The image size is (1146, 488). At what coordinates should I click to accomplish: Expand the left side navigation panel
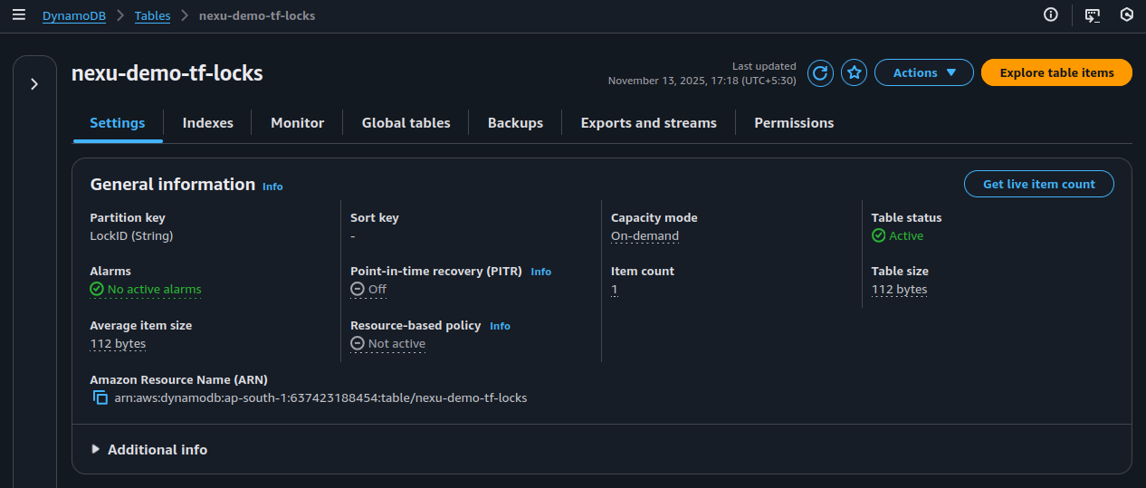click(x=34, y=84)
